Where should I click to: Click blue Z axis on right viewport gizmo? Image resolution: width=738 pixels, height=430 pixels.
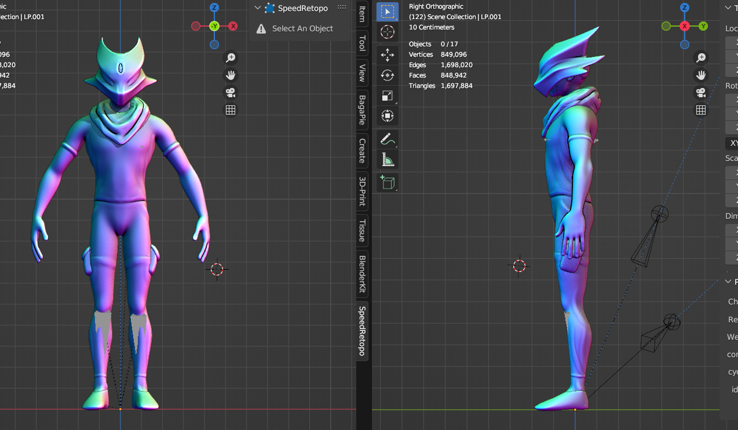coord(685,8)
